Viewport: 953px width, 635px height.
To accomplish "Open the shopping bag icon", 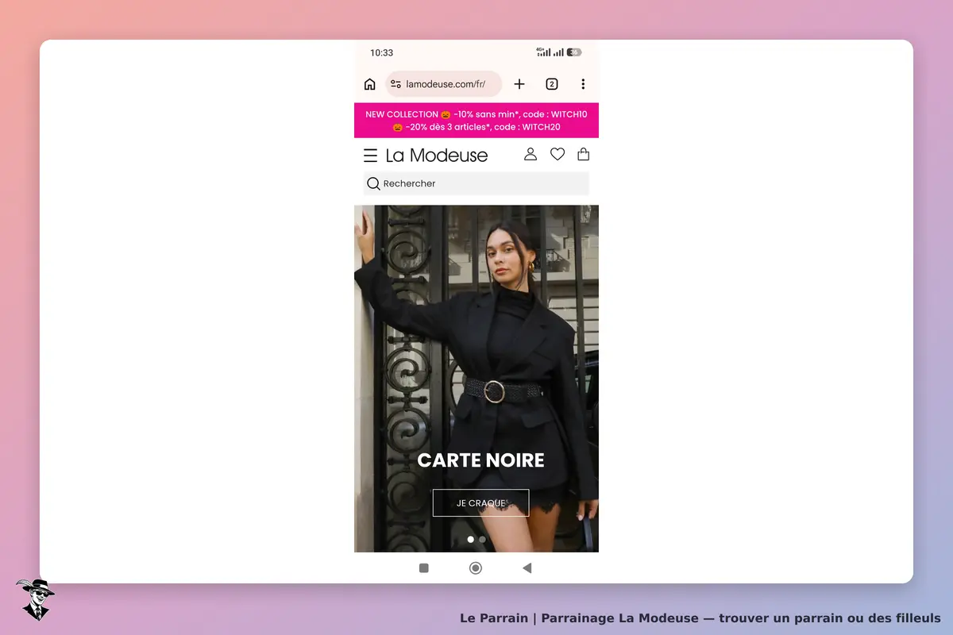I will [584, 154].
